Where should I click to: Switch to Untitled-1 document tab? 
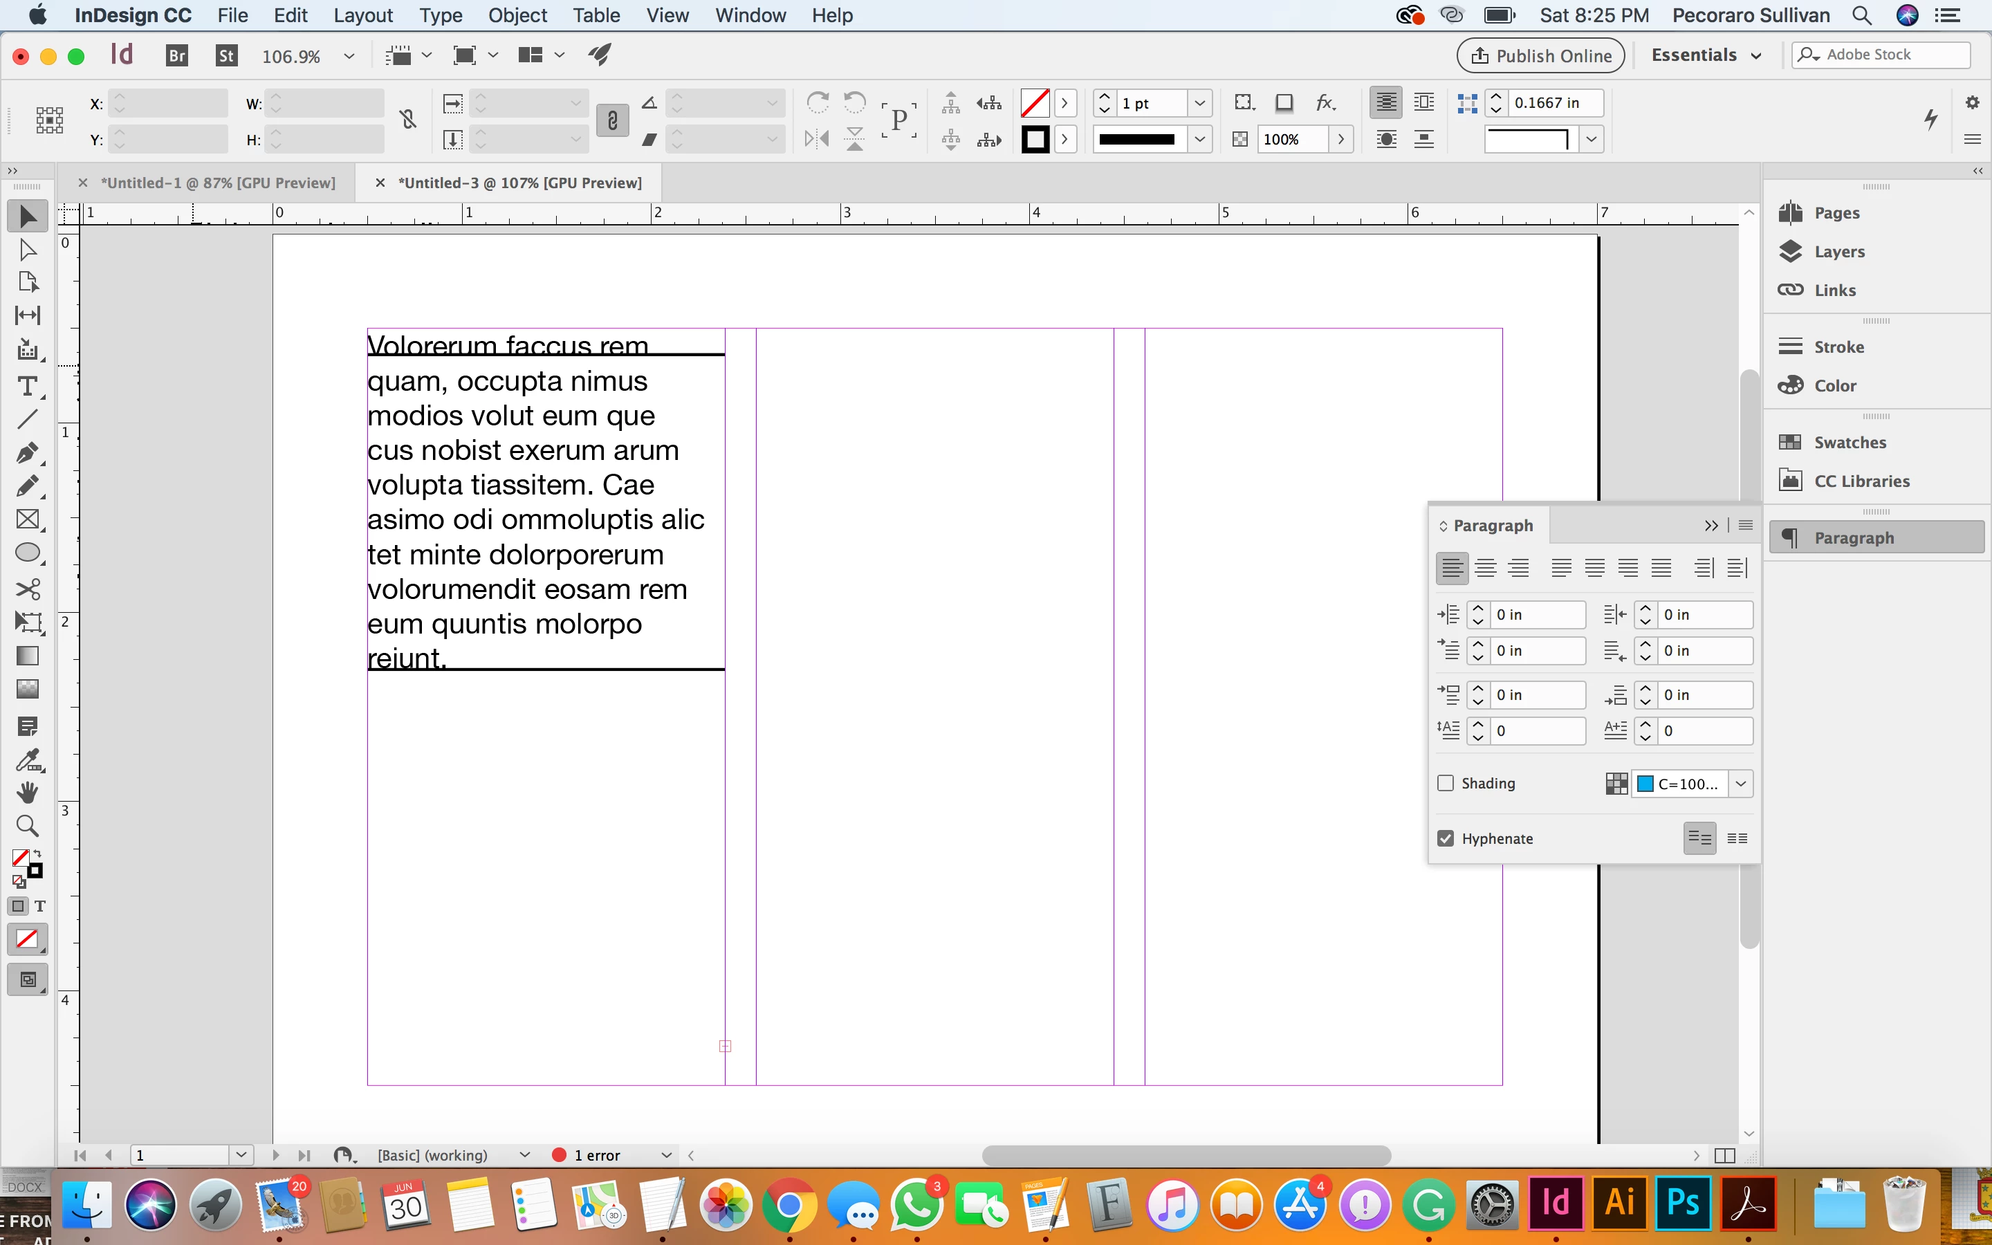pyautogui.click(x=217, y=183)
